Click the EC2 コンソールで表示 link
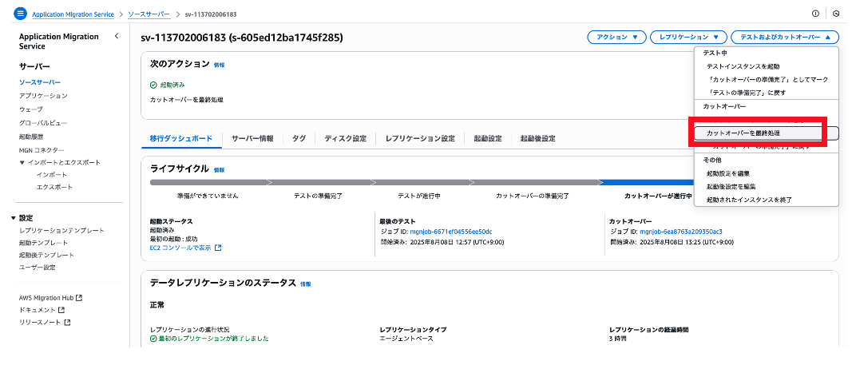 click(x=181, y=248)
